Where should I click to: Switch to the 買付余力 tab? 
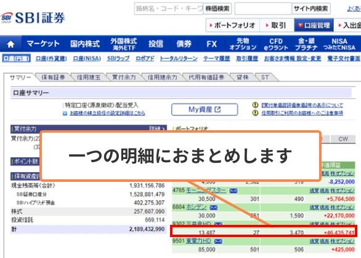(124, 77)
